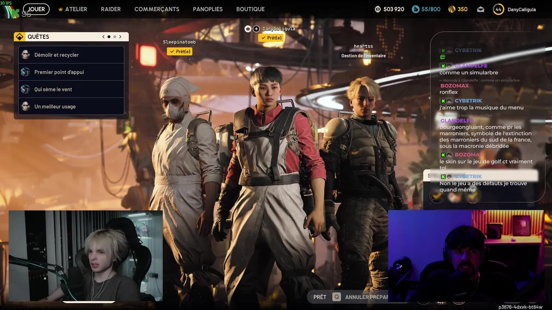This screenshot has height=310, width=552.
Task: Click the plus icon beside DanyCaligula nameplate
Action: click(x=256, y=29)
